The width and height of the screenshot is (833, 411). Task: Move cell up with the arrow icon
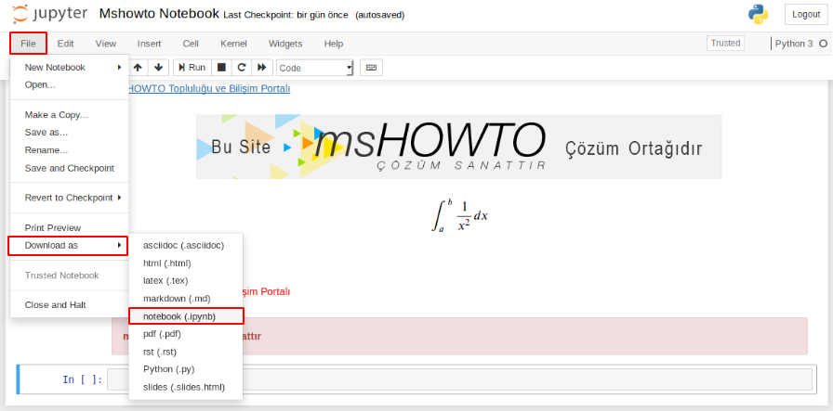(x=138, y=68)
